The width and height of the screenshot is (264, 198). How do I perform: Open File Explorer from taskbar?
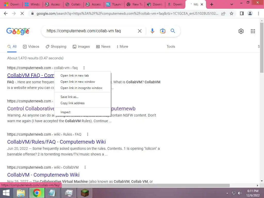pyautogui.click(x=21, y=193)
